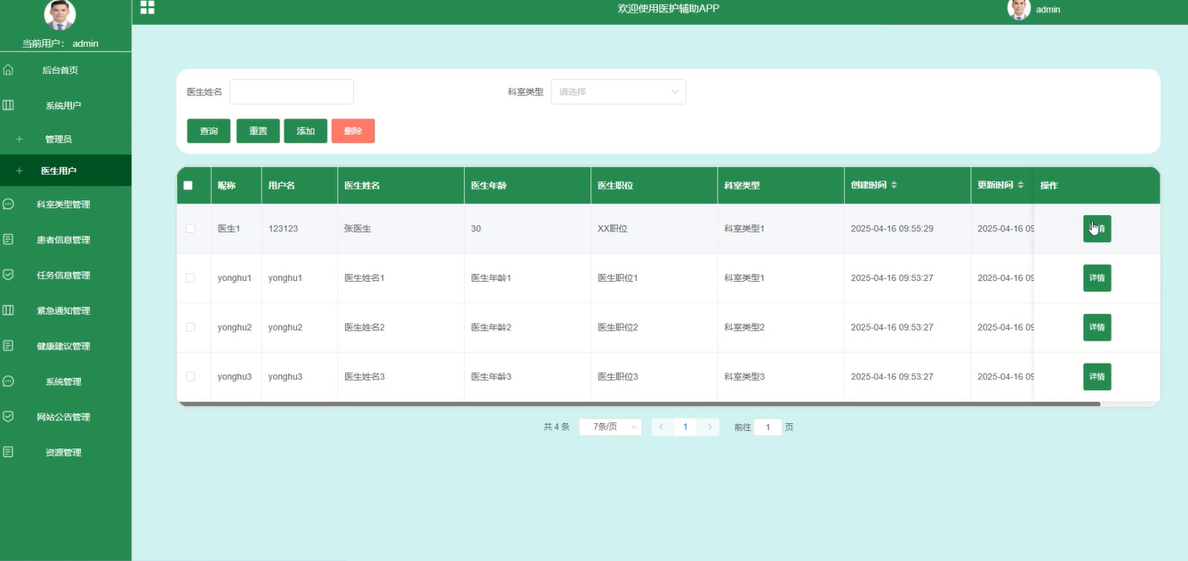
Task: Click the shield icon beside 网站公告管理
Action: (9, 416)
